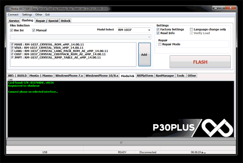Click the red FLASH button
Viewport: 243px width, 163px height.
pyautogui.click(x=200, y=62)
